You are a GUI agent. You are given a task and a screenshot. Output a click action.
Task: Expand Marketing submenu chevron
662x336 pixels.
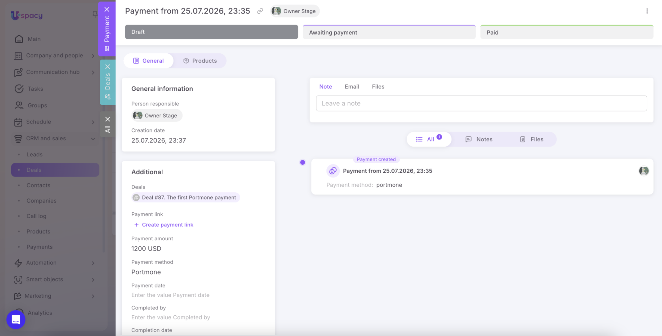click(93, 296)
